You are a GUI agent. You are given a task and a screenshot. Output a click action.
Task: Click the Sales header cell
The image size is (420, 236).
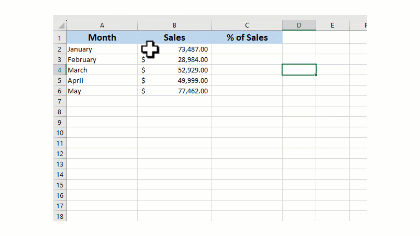click(175, 37)
